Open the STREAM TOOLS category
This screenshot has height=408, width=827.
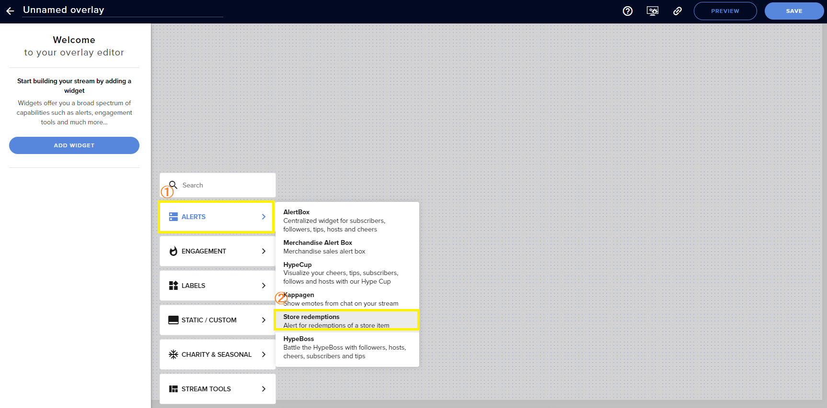[218, 389]
